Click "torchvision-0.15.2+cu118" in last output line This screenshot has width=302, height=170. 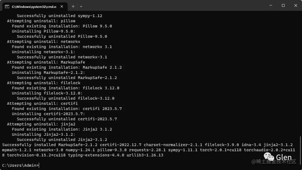[x=36, y=155]
